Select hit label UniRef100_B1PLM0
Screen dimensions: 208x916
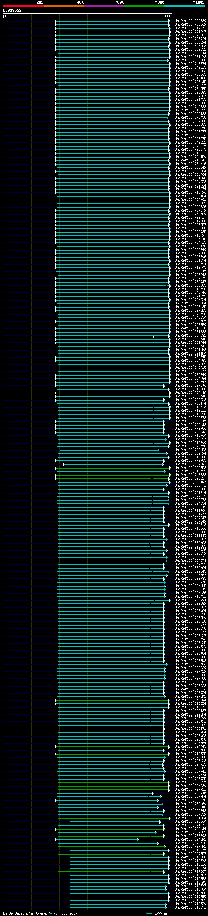click(190, 389)
